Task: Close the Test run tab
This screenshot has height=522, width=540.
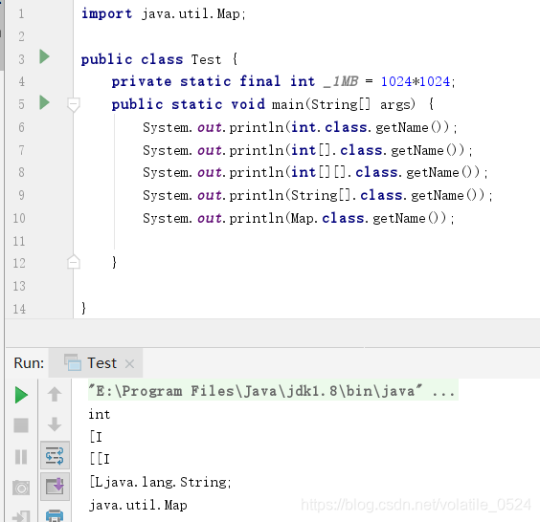Action: click(x=129, y=364)
